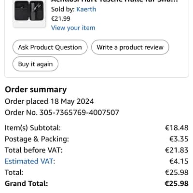Click the Order placed 18 May 2024 line
The height and width of the screenshot is (193, 193).
pyautogui.click(x=49, y=101)
